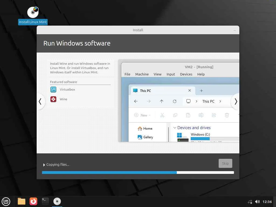Minimize the Install window
The image size is (276, 207).
coord(235,30)
